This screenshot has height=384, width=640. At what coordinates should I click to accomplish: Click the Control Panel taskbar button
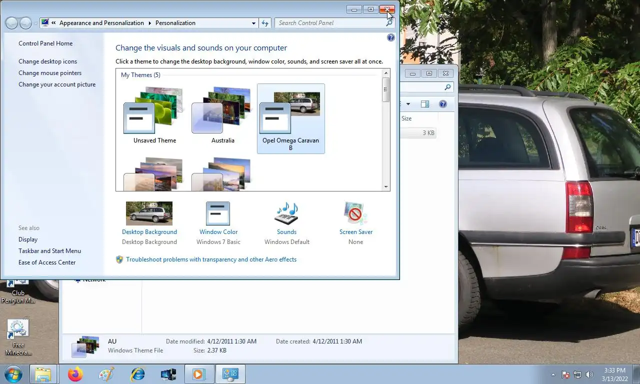230,374
